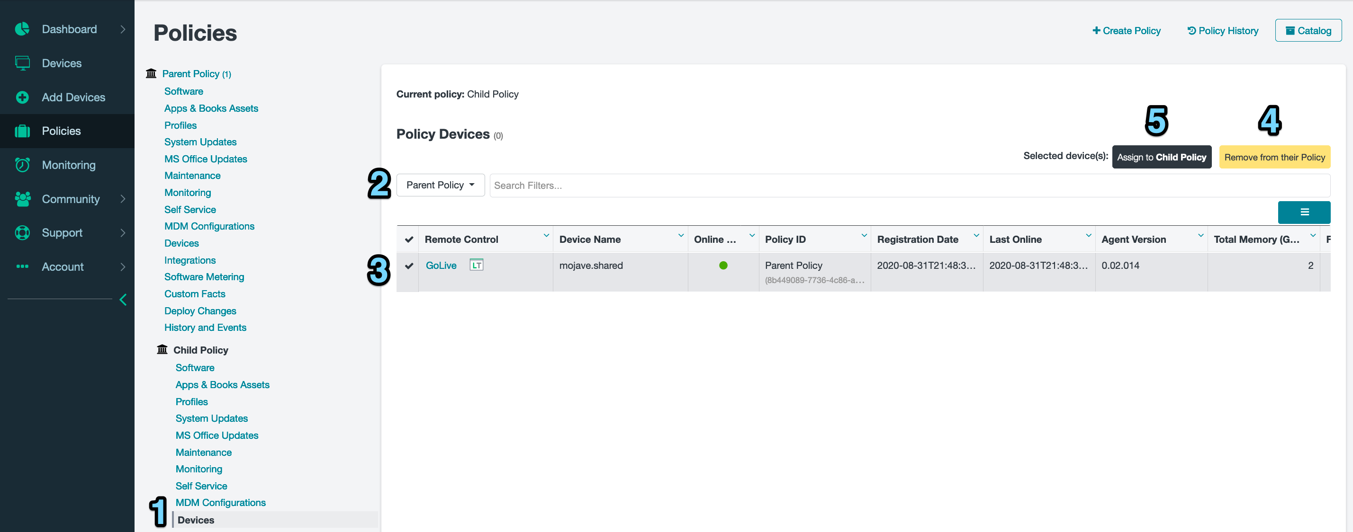Select MDM Configurations under Child Policy

pos(220,502)
